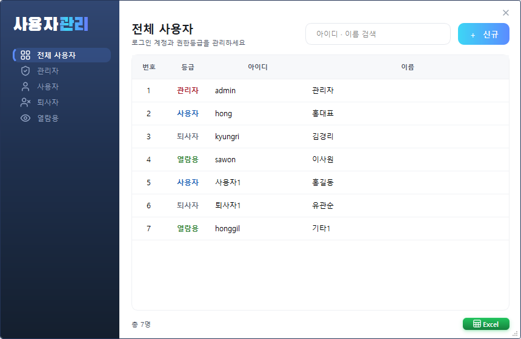Sort by the 등급 column header
The width and height of the screenshot is (521, 339).
(188, 67)
